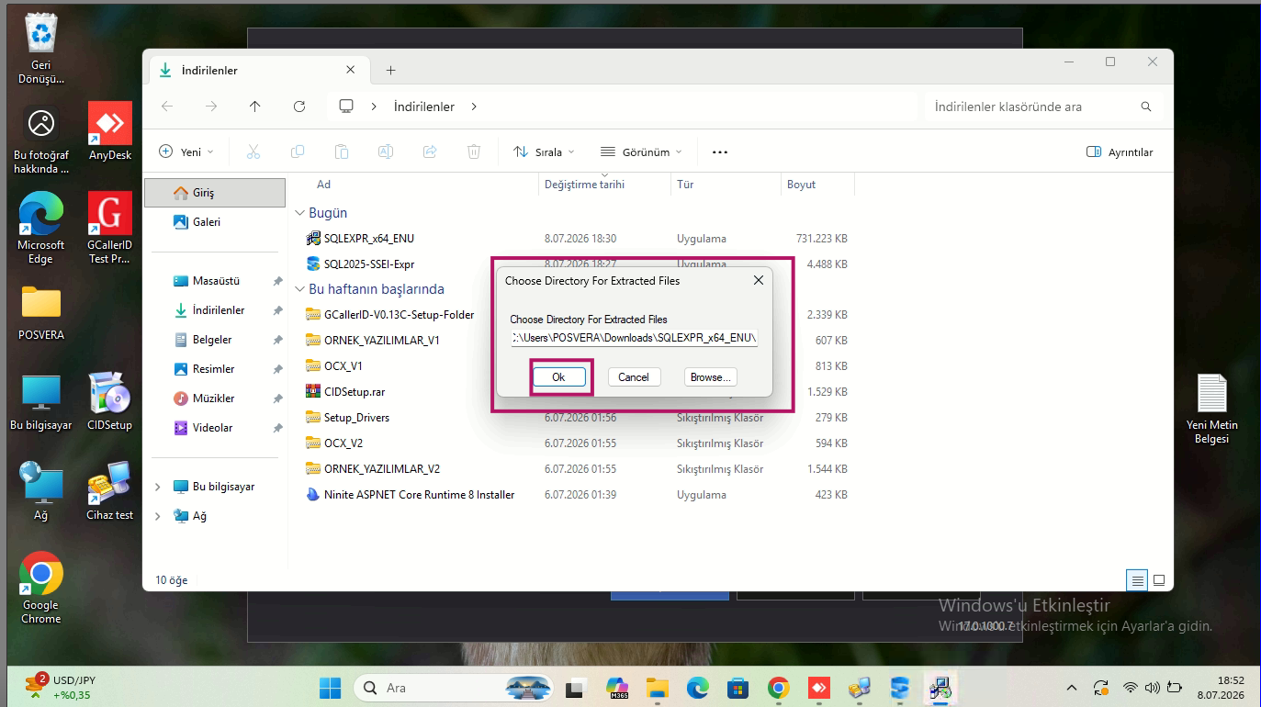Image resolution: width=1261 pixels, height=707 pixels.
Task: Open the three-dot more options menu
Action: click(x=720, y=151)
